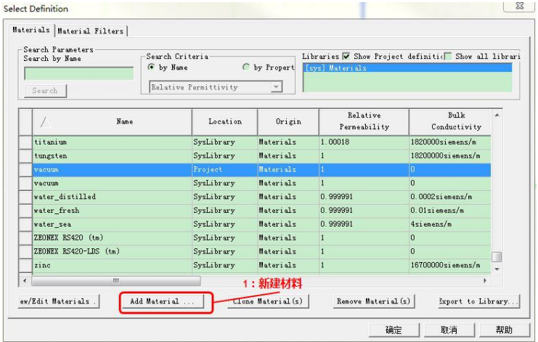Click the Add Material button
Image resolution: width=538 pixels, height=342 pixels.
click(162, 301)
